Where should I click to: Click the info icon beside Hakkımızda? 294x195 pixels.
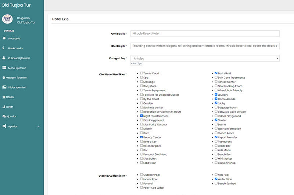click(3, 48)
